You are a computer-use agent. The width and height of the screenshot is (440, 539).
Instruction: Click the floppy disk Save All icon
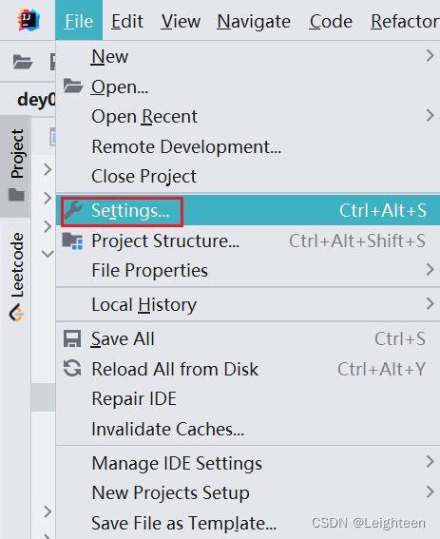click(72, 339)
